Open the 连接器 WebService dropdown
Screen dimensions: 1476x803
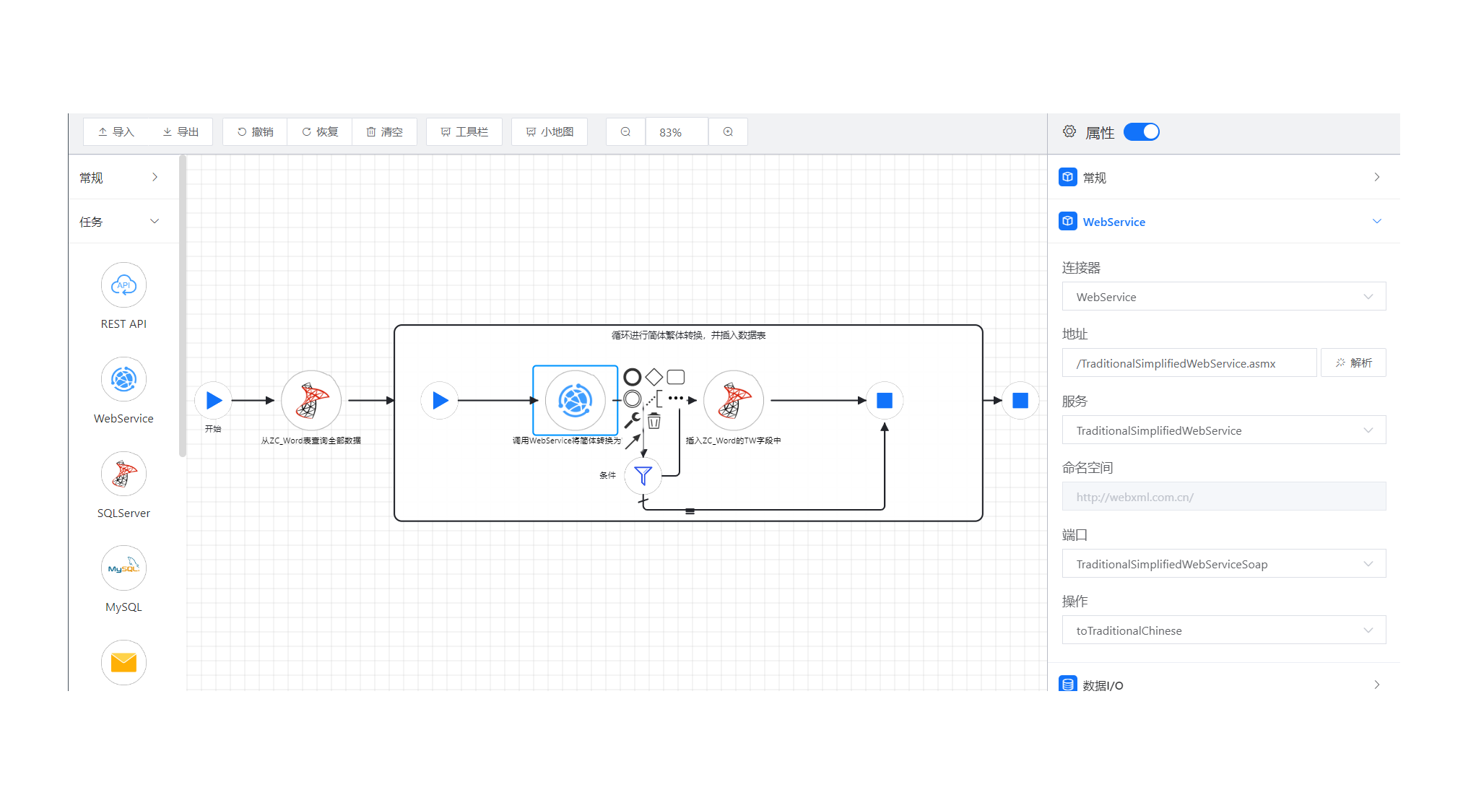point(1223,297)
